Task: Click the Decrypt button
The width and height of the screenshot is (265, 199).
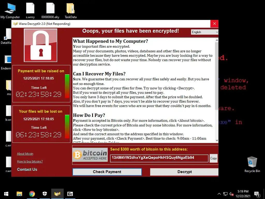Action: click(184, 172)
